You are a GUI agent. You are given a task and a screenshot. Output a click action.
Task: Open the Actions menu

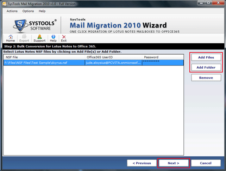(x=12, y=11)
